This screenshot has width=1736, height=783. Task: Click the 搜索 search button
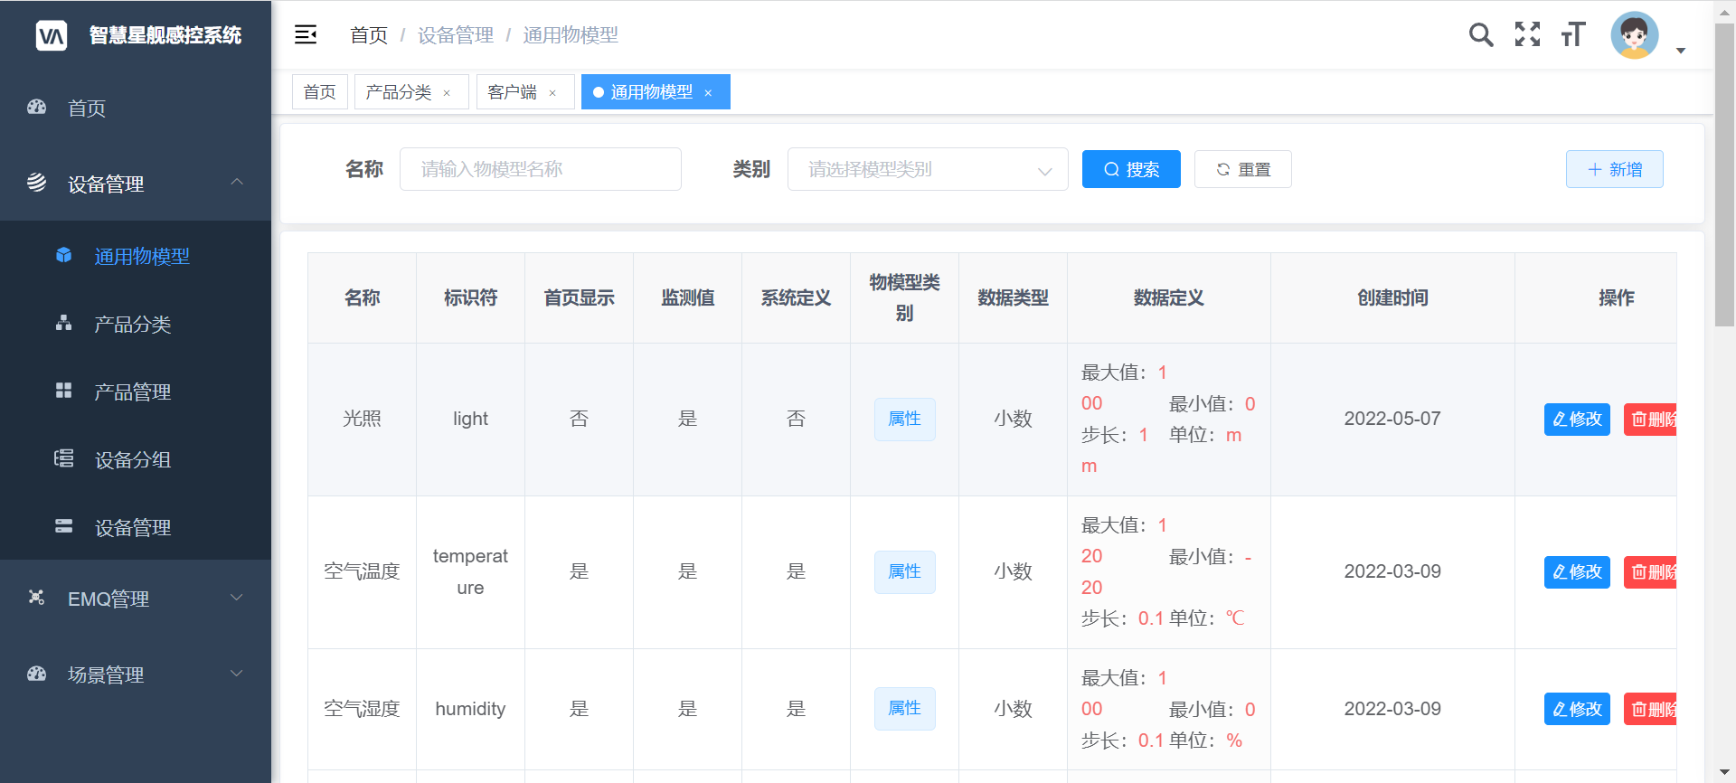(x=1131, y=169)
